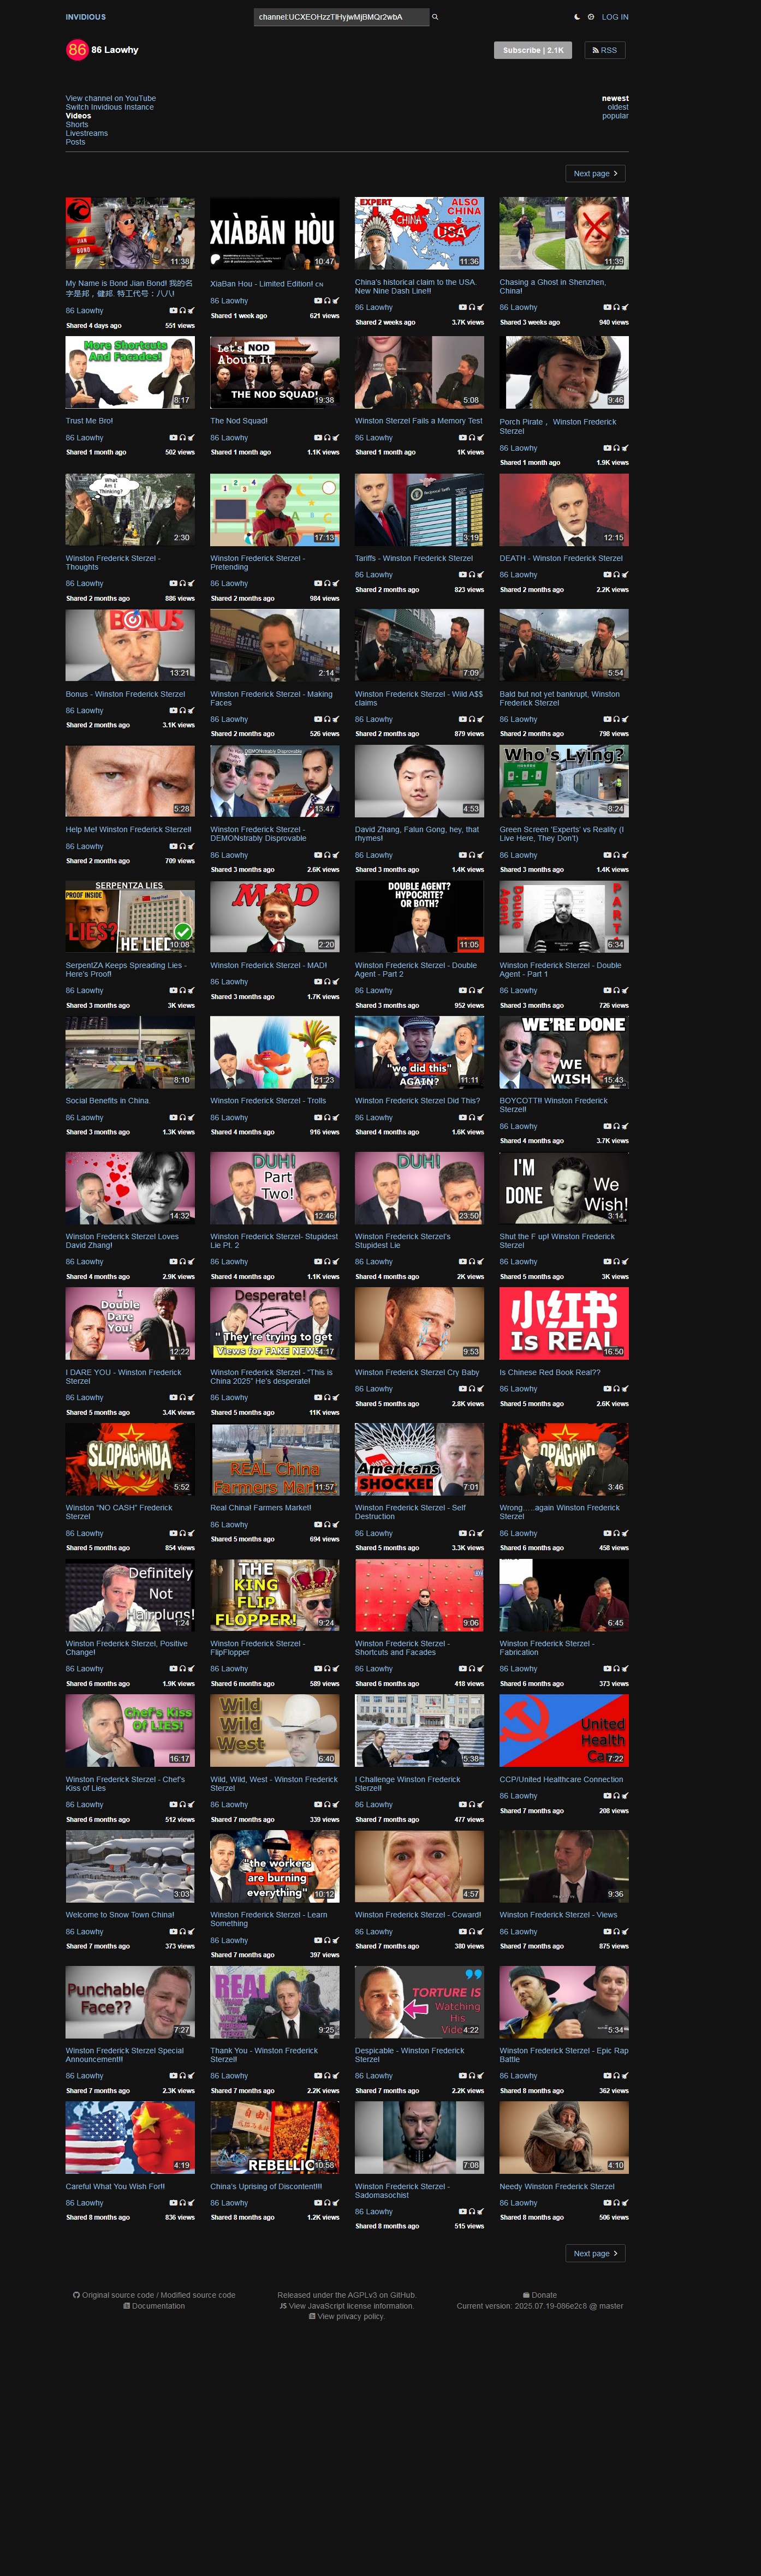Click headphones icon for 'DEATH - Winston Frederick Sterzel'
This screenshot has width=761, height=2576.
point(615,575)
